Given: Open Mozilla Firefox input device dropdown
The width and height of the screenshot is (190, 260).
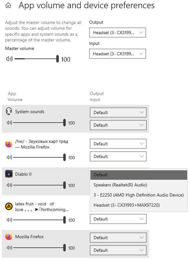Looking at the screenshot, I should click(118, 250).
